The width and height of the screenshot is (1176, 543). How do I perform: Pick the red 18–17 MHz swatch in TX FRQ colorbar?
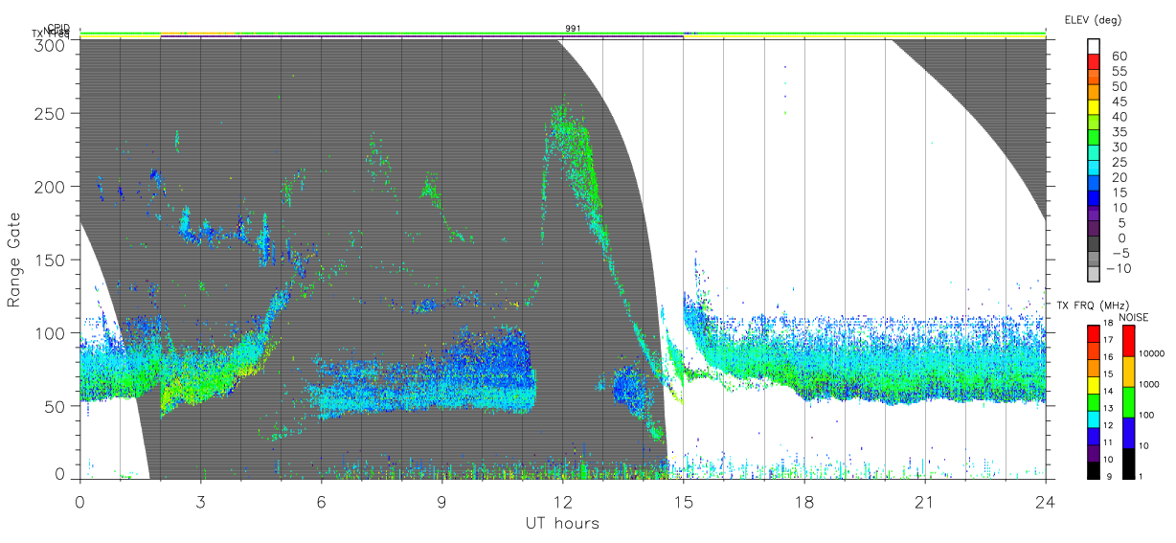(x=1093, y=333)
